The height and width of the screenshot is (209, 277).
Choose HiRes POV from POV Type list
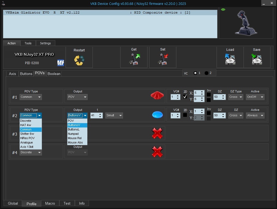point(31,138)
